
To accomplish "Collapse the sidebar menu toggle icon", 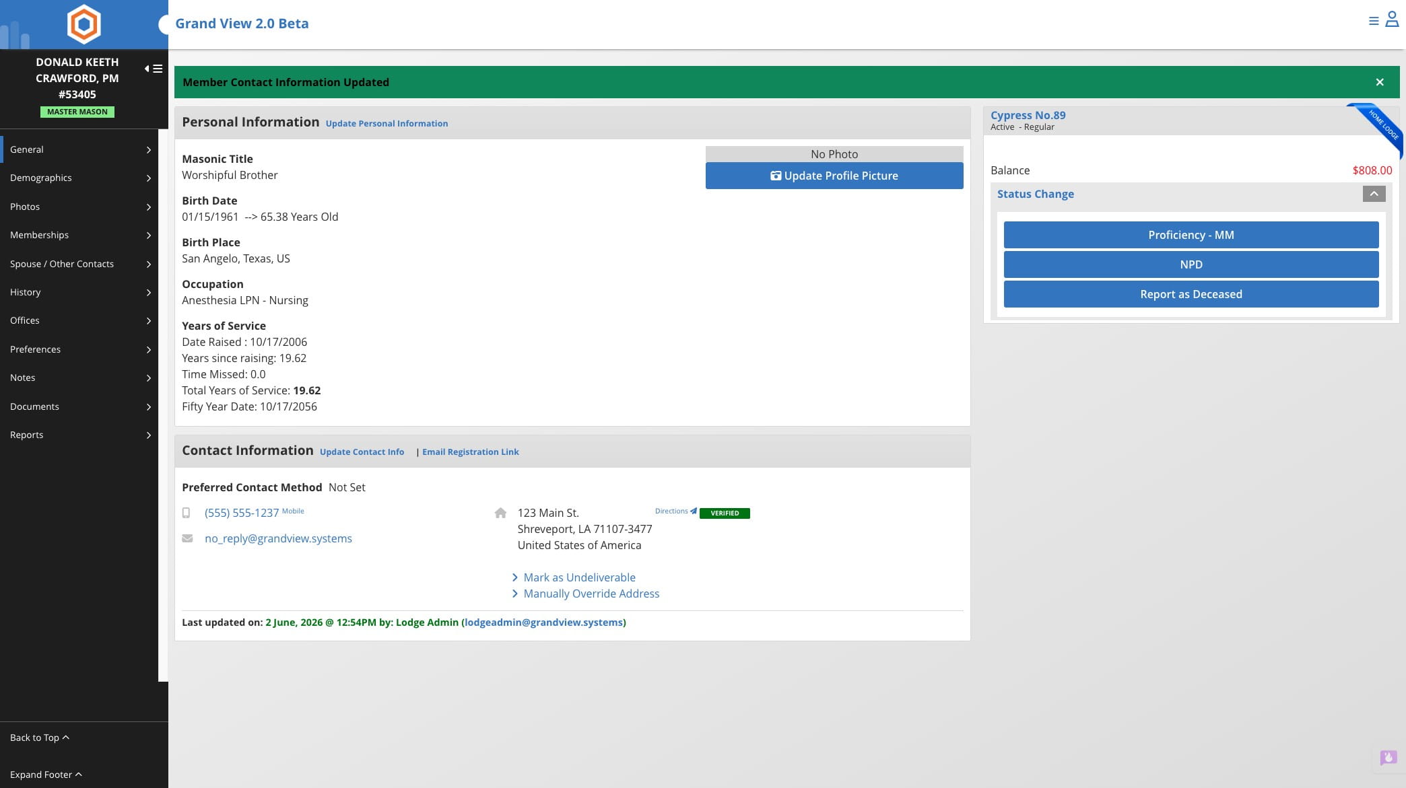I will 154,69.
